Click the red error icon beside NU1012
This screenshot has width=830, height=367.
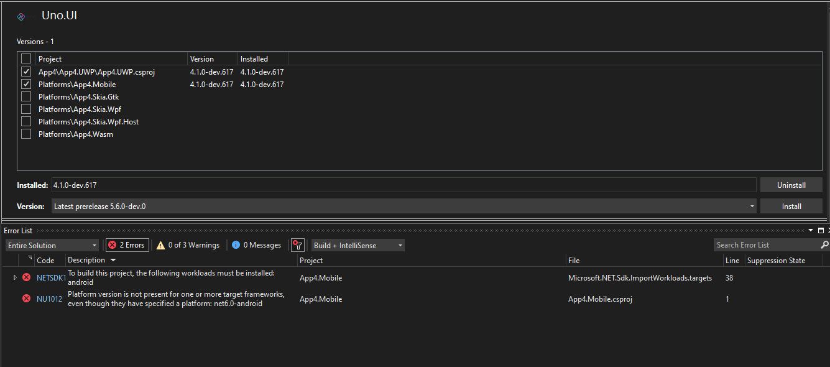click(x=26, y=299)
